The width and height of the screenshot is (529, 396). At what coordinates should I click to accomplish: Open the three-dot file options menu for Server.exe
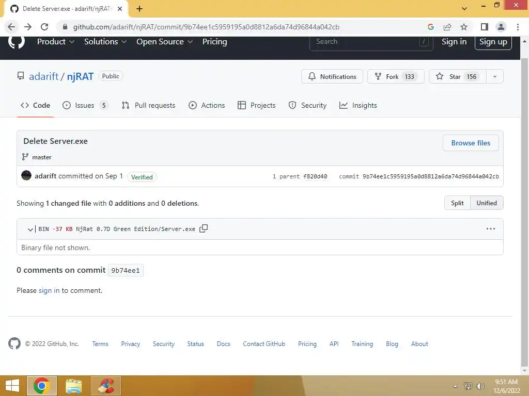click(x=491, y=228)
